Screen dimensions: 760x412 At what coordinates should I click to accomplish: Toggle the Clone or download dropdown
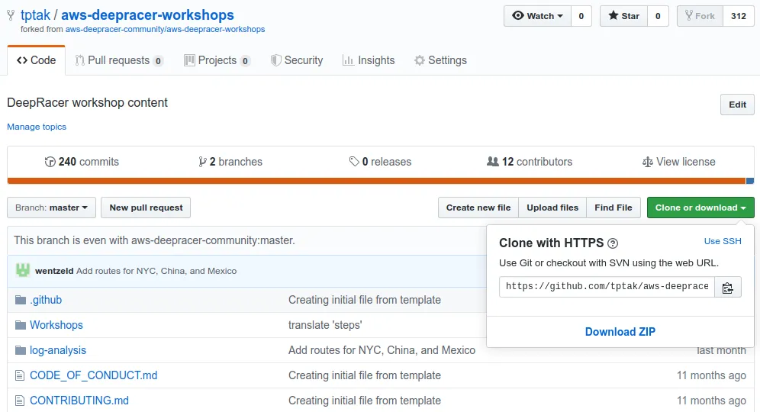pos(700,208)
